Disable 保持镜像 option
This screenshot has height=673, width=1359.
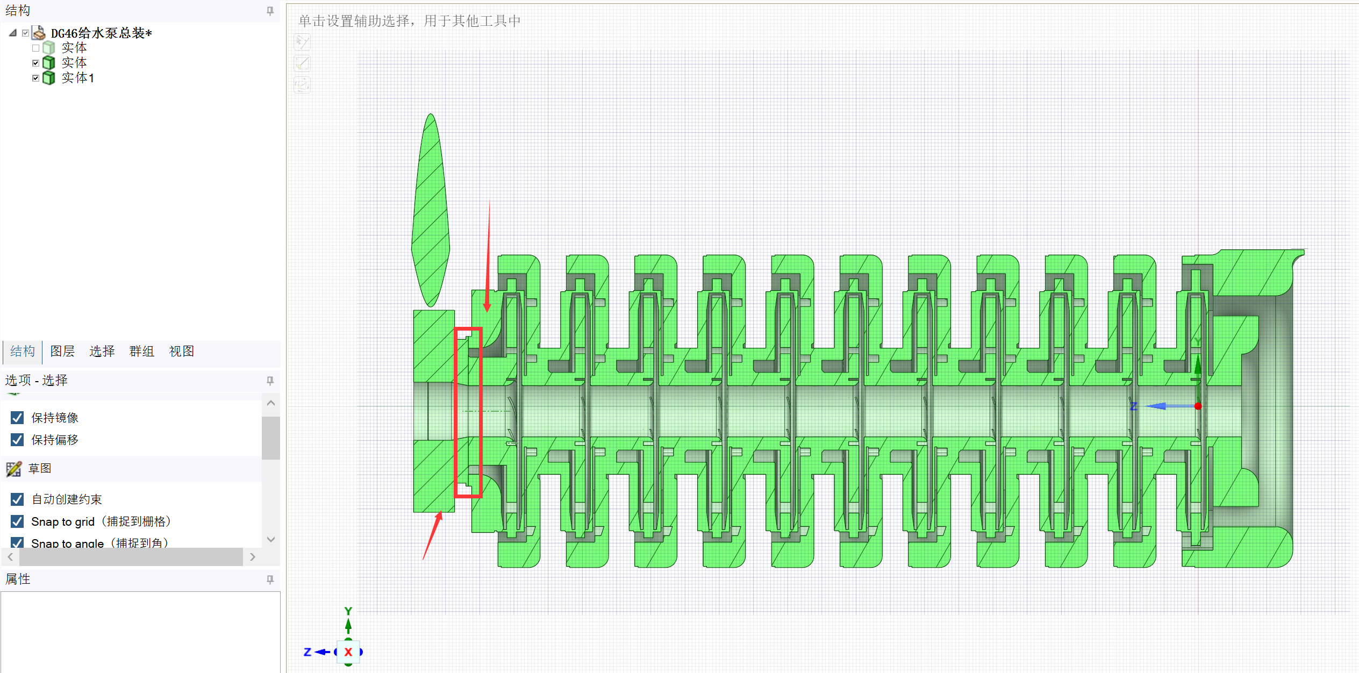pos(17,418)
